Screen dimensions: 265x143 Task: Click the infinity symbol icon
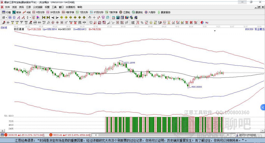[x=207, y=23]
